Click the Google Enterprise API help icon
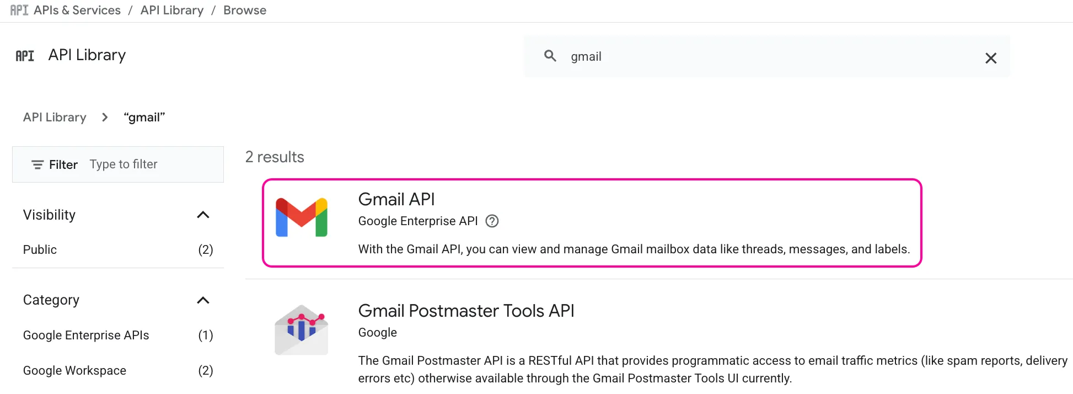This screenshot has width=1073, height=394. [x=492, y=221]
